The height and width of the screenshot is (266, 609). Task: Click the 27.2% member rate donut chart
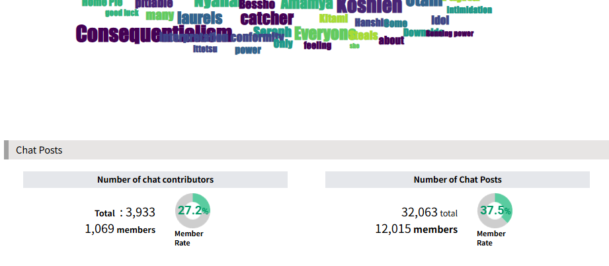pos(192,210)
